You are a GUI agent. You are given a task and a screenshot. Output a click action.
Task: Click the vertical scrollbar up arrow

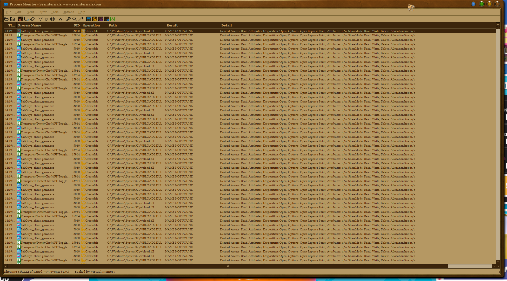pyautogui.click(x=498, y=24)
